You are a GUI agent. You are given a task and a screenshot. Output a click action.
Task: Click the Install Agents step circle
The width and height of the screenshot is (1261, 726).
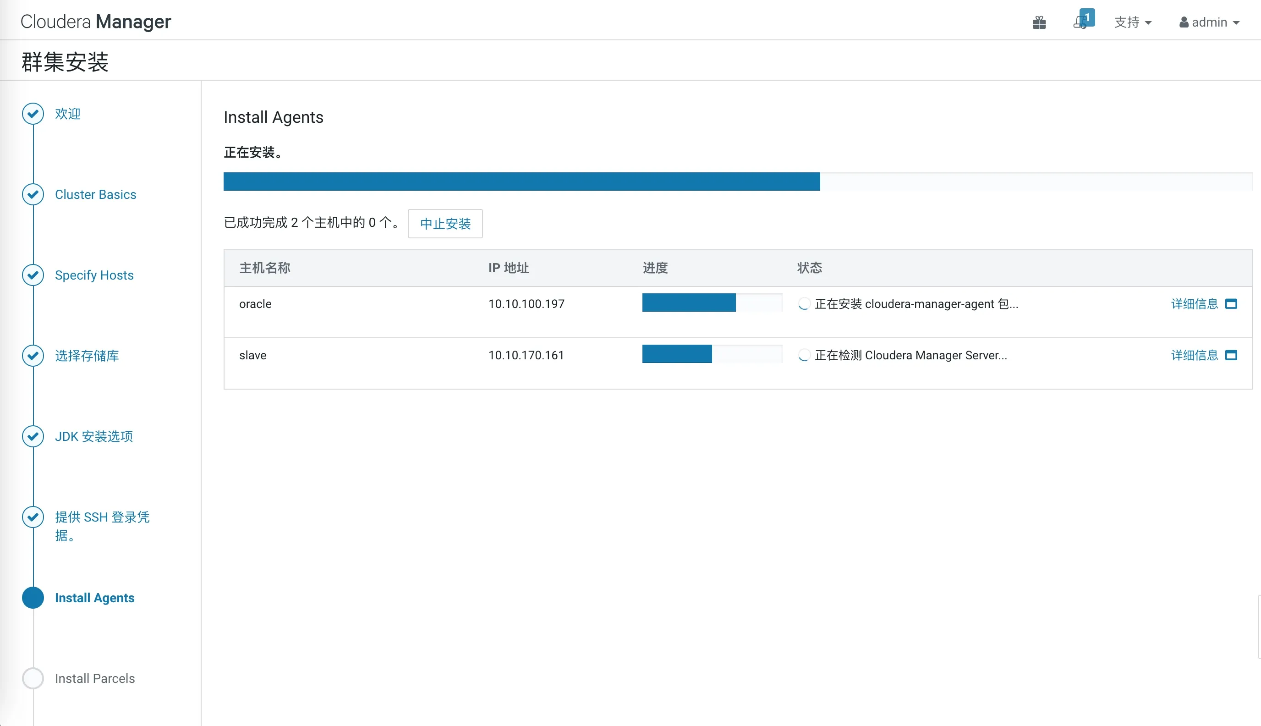pyautogui.click(x=33, y=597)
